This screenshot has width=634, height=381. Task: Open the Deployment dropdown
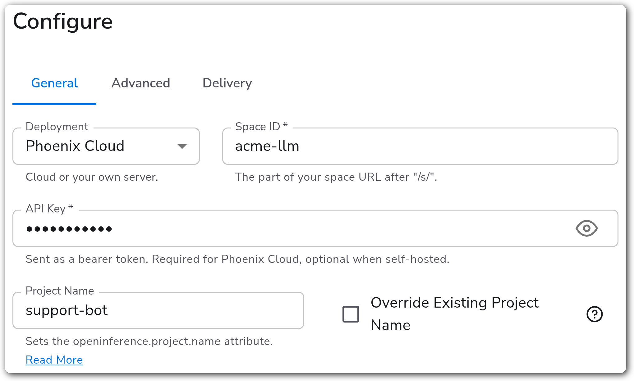point(106,146)
